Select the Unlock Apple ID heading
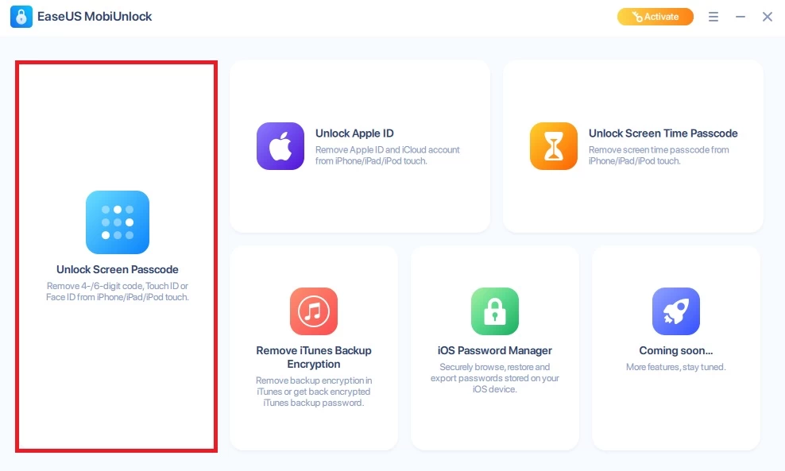Image resolution: width=785 pixels, height=471 pixels. click(x=354, y=133)
